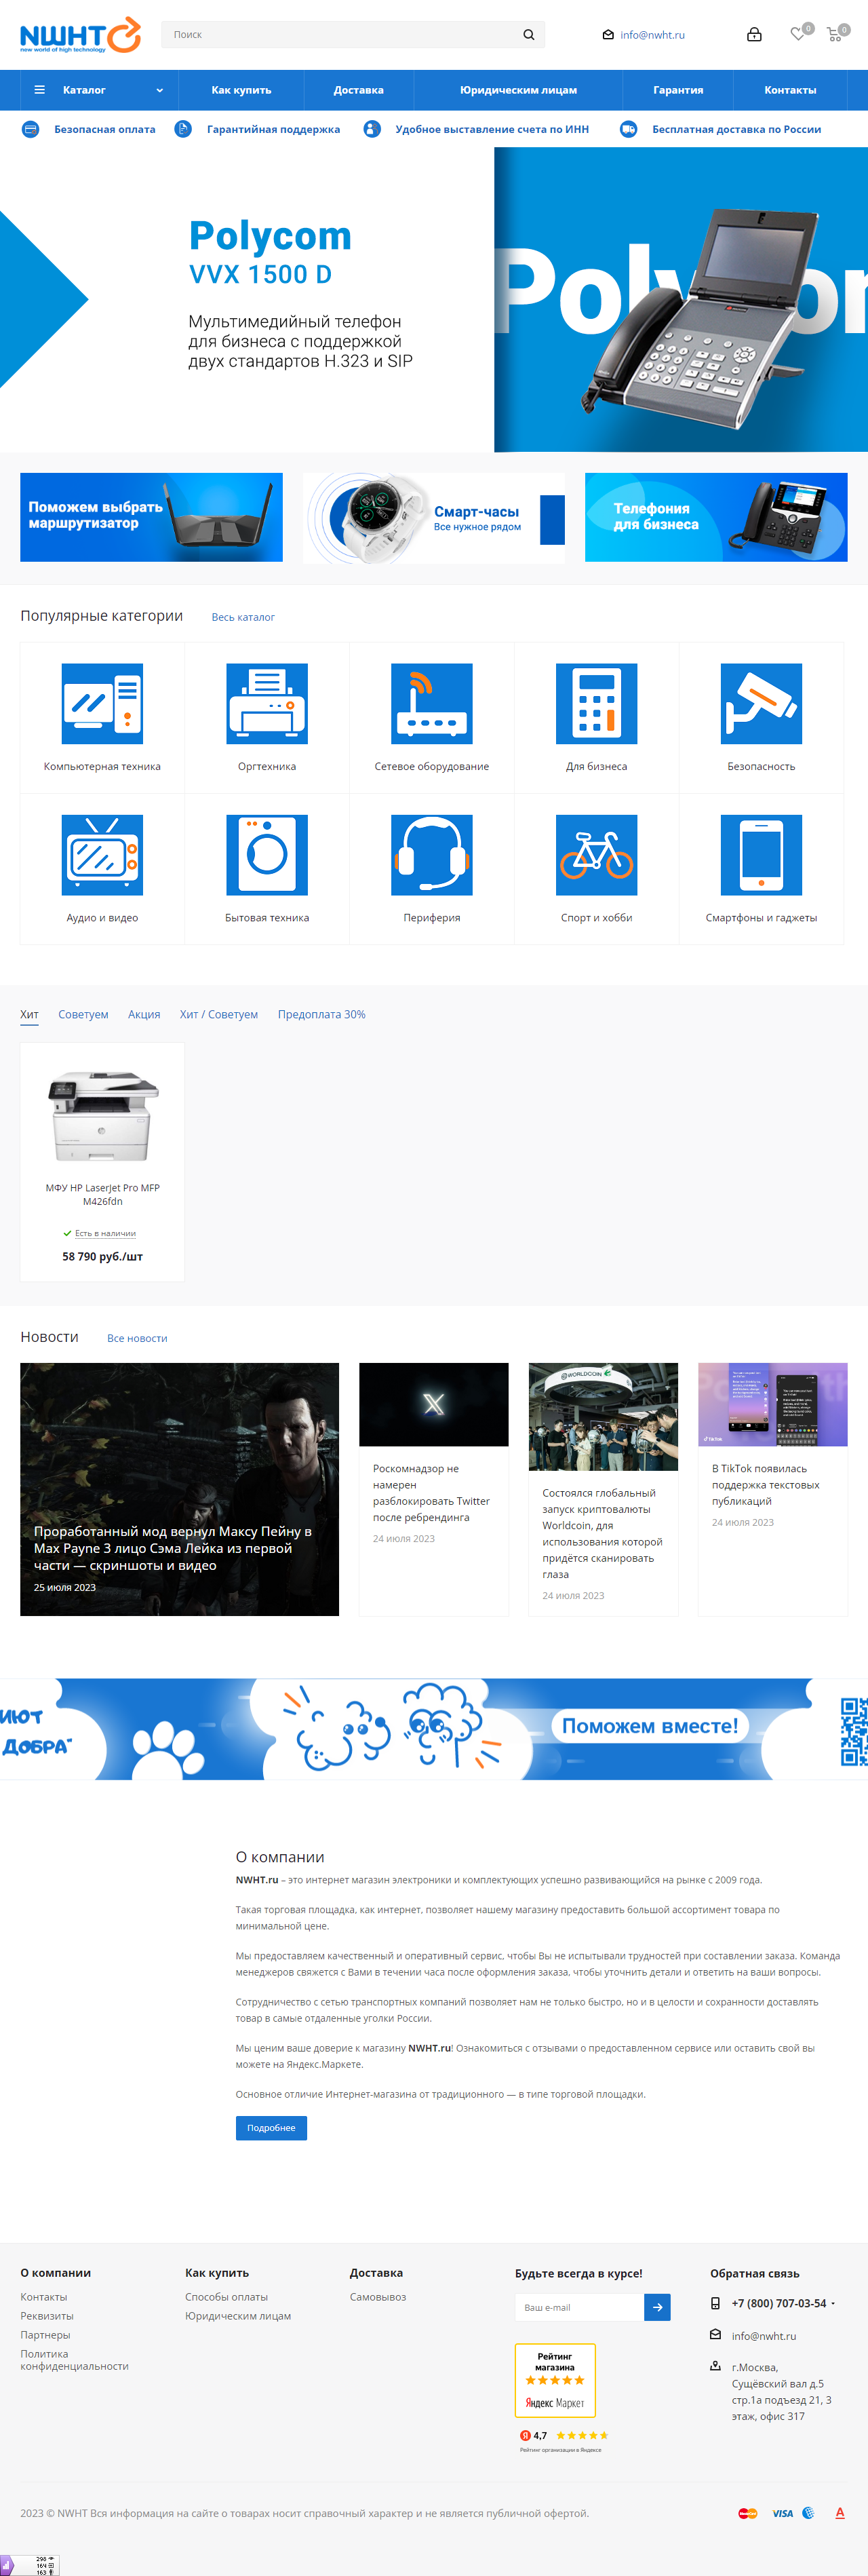The height and width of the screenshot is (2576, 868).
Task: Click the Поможем вместе! charity banner
Action: tap(434, 1729)
